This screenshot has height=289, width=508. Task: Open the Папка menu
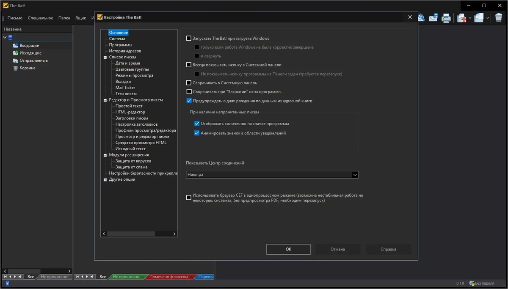[64, 18]
